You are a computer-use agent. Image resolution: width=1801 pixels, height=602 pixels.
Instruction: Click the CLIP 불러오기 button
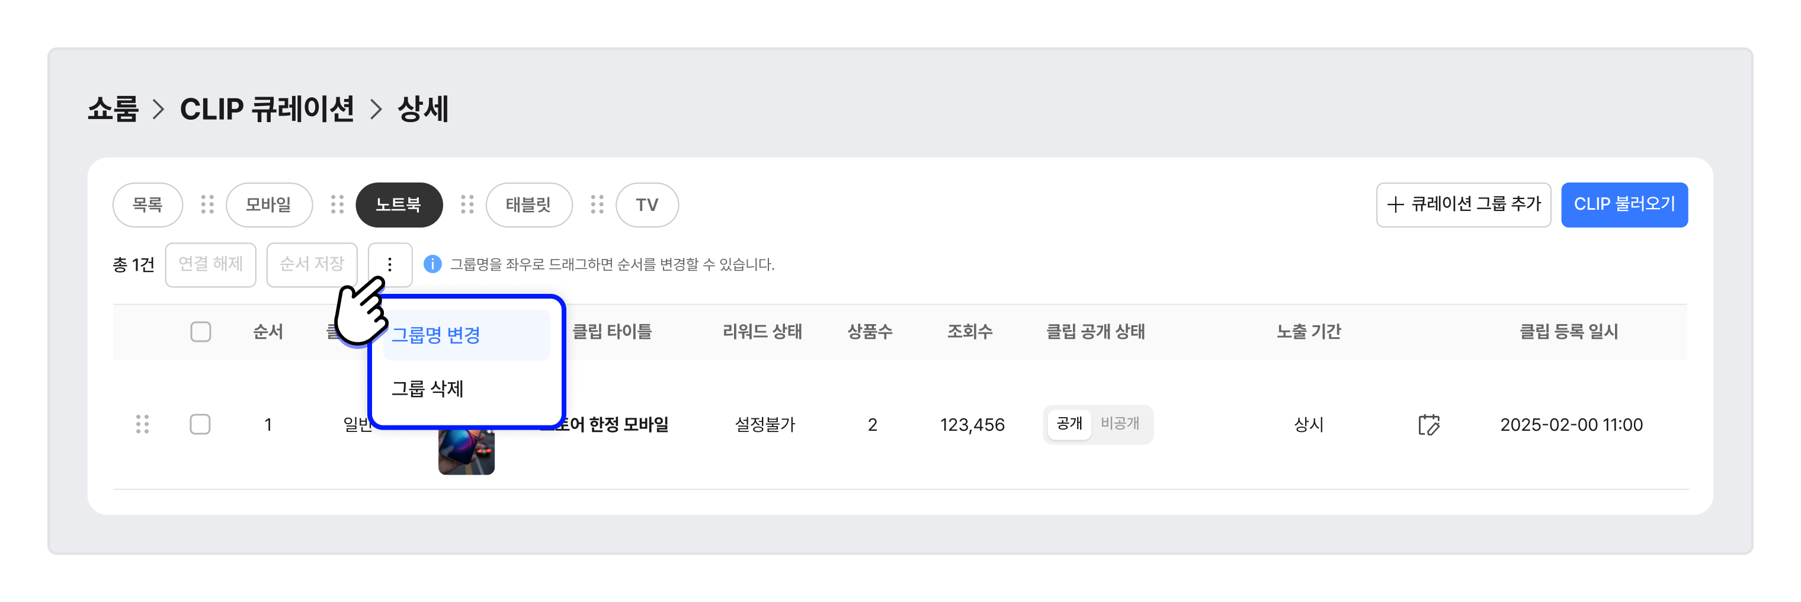[1623, 204]
